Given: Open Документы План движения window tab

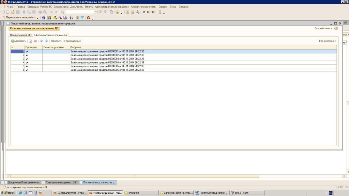Looking at the screenshot, I should point(22,182).
